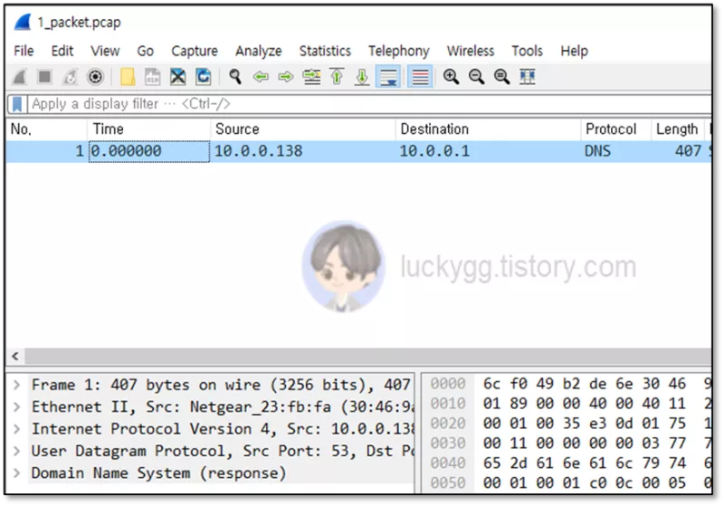Click hex offset 0050 in bytes pane
This screenshot has width=724, height=506.
448,482
